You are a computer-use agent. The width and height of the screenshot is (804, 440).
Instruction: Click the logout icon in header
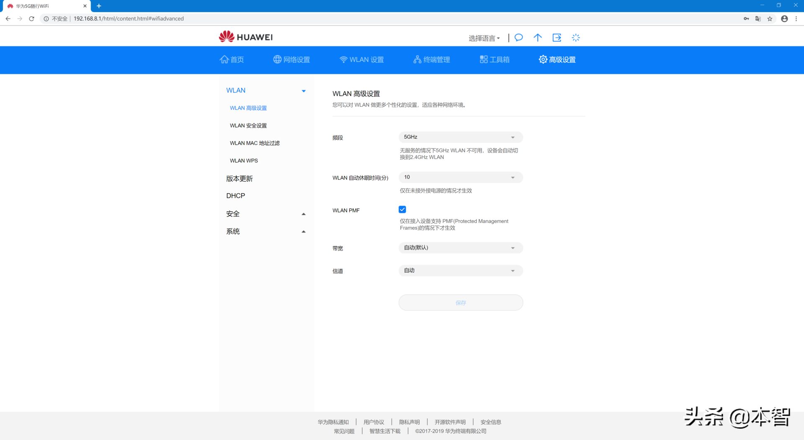557,38
